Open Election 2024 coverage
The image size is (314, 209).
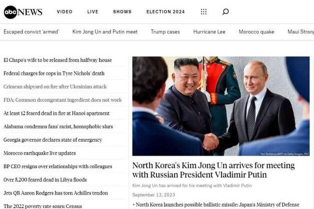[165, 11]
